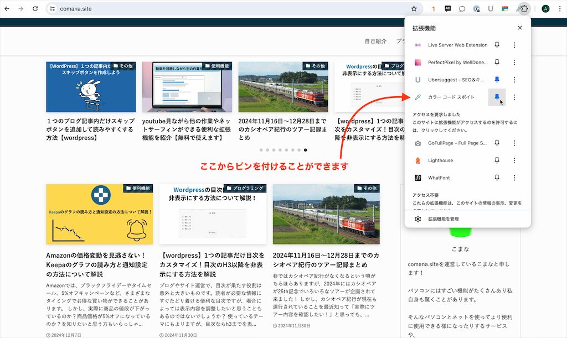
Task: Open the laptop youtube article thumbnail in carousel
Action: click(x=187, y=87)
